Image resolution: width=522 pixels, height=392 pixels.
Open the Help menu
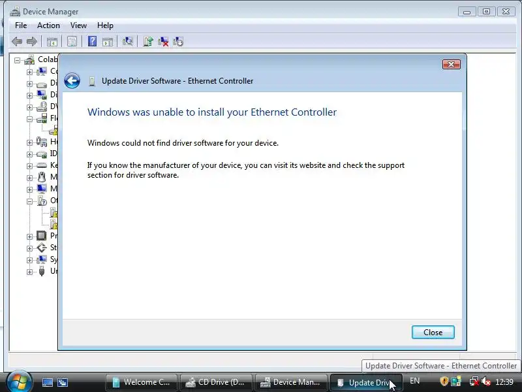105,25
